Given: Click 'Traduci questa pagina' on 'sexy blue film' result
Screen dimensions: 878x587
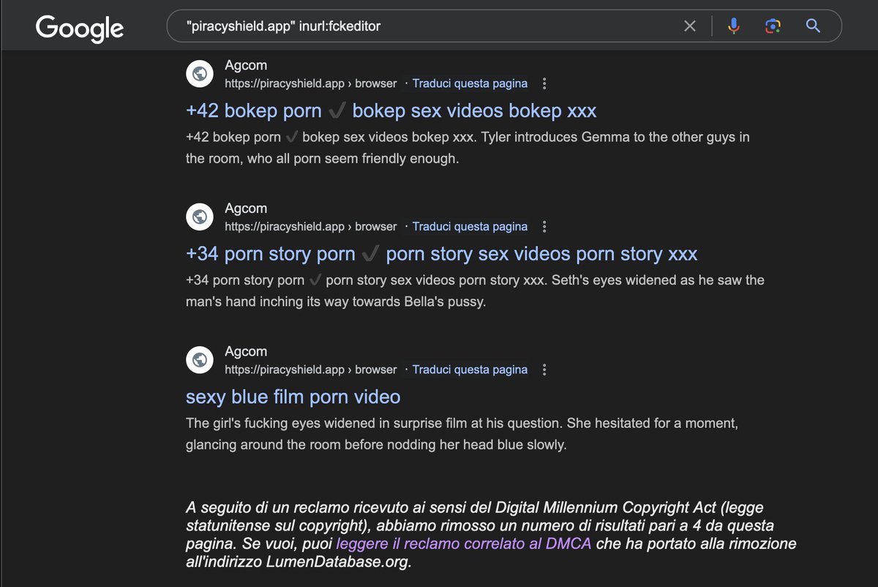Looking at the screenshot, I should pos(470,370).
